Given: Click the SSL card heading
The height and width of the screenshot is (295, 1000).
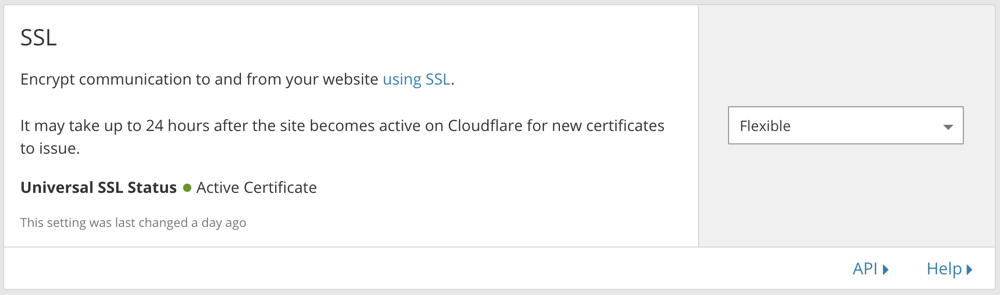Looking at the screenshot, I should point(39,38).
